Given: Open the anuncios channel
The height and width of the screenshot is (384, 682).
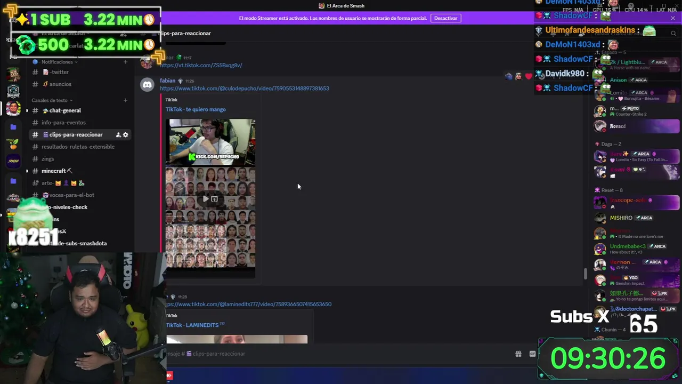Looking at the screenshot, I should (79, 84).
